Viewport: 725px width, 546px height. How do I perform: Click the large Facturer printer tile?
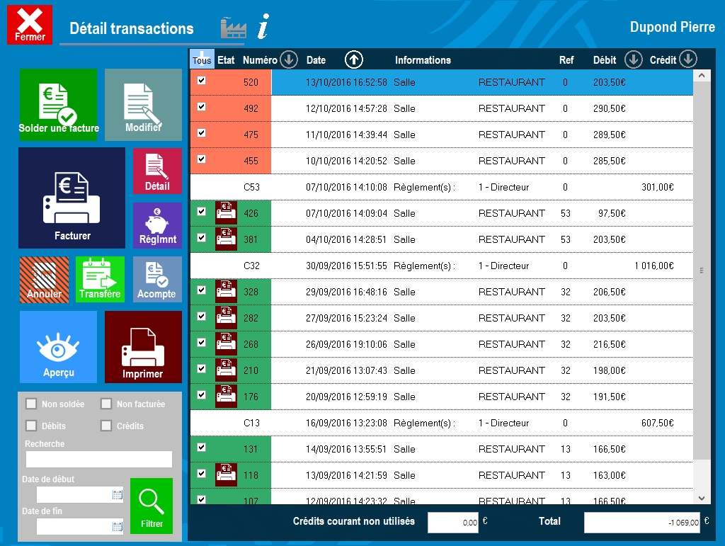pyautogui.click(x=72, y=198)
